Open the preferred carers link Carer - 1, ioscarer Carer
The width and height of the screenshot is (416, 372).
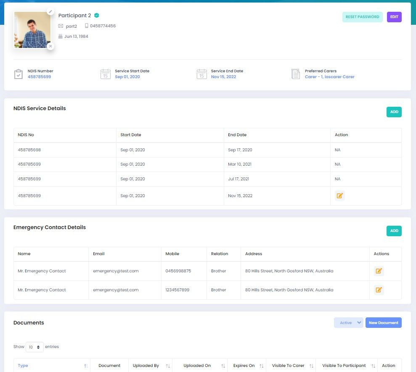coord(329,77)
